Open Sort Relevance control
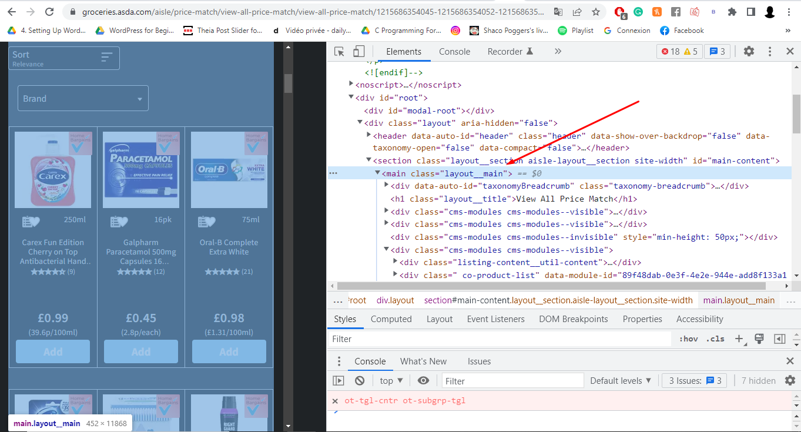 pyautogui.click(x=64, y=58)
